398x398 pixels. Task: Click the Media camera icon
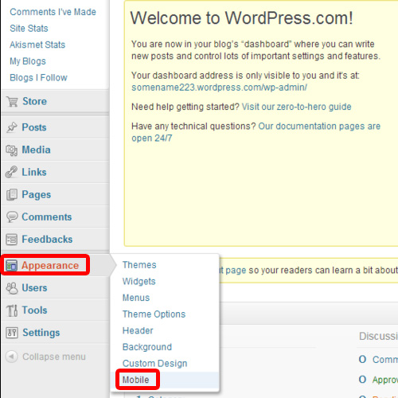(12, 150)
